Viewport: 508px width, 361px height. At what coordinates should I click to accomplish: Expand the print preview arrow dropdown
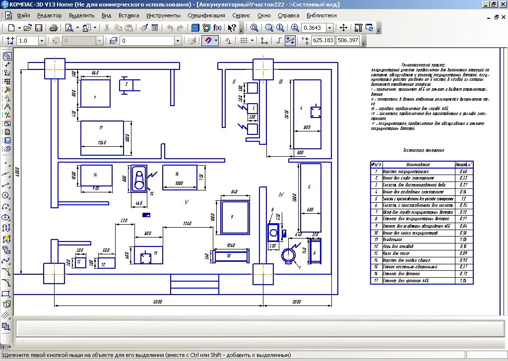point(77,28)
